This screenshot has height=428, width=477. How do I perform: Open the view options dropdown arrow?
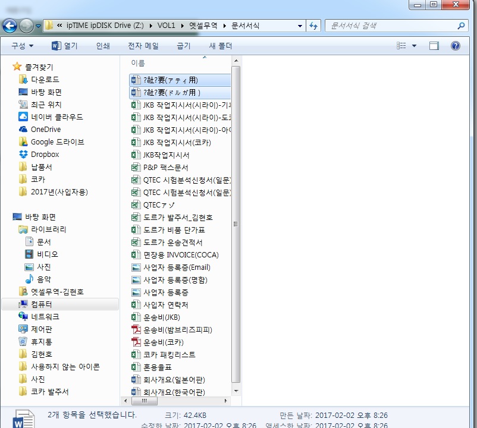pos(414,46)
